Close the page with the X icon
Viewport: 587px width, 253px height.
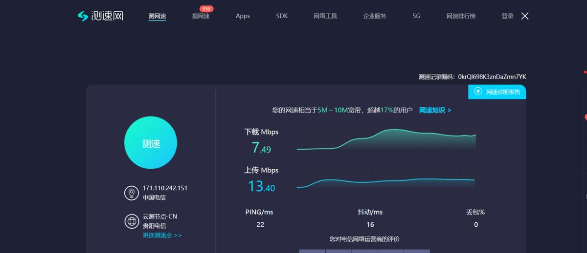525,16
